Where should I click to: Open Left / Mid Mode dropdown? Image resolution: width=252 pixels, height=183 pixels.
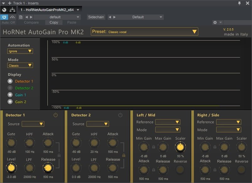tap(167, 130)
